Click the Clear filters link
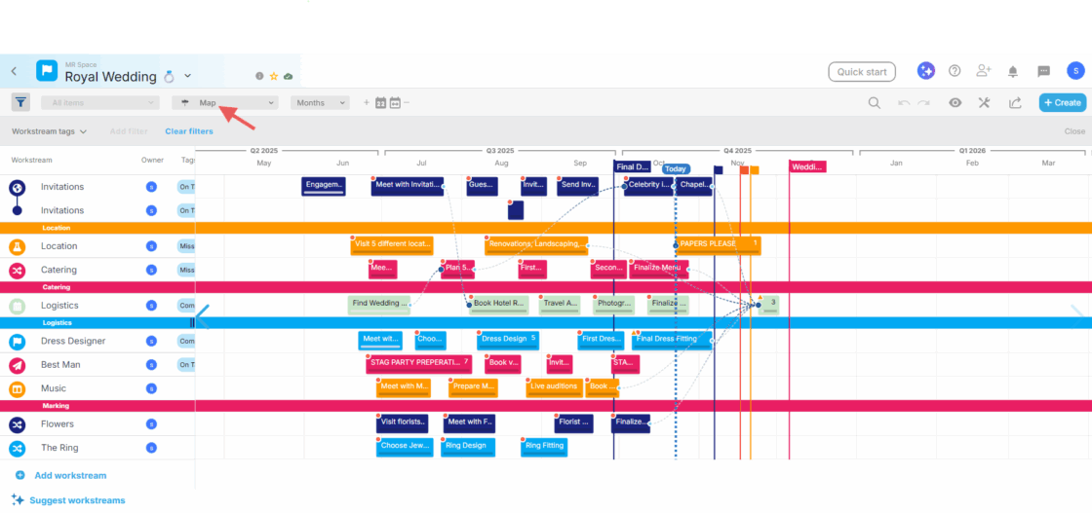Screen dimensions: 1092x513 (189, 131)
